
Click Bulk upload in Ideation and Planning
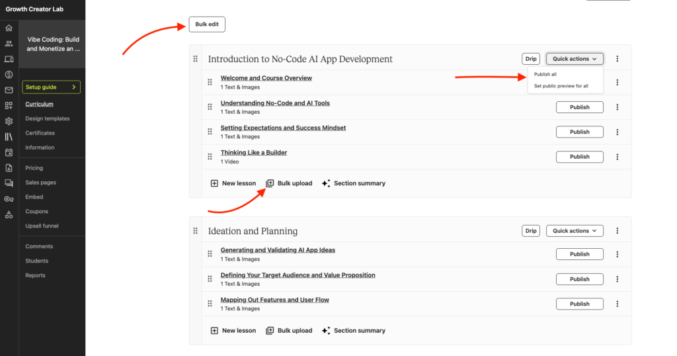tap(289, 330)
